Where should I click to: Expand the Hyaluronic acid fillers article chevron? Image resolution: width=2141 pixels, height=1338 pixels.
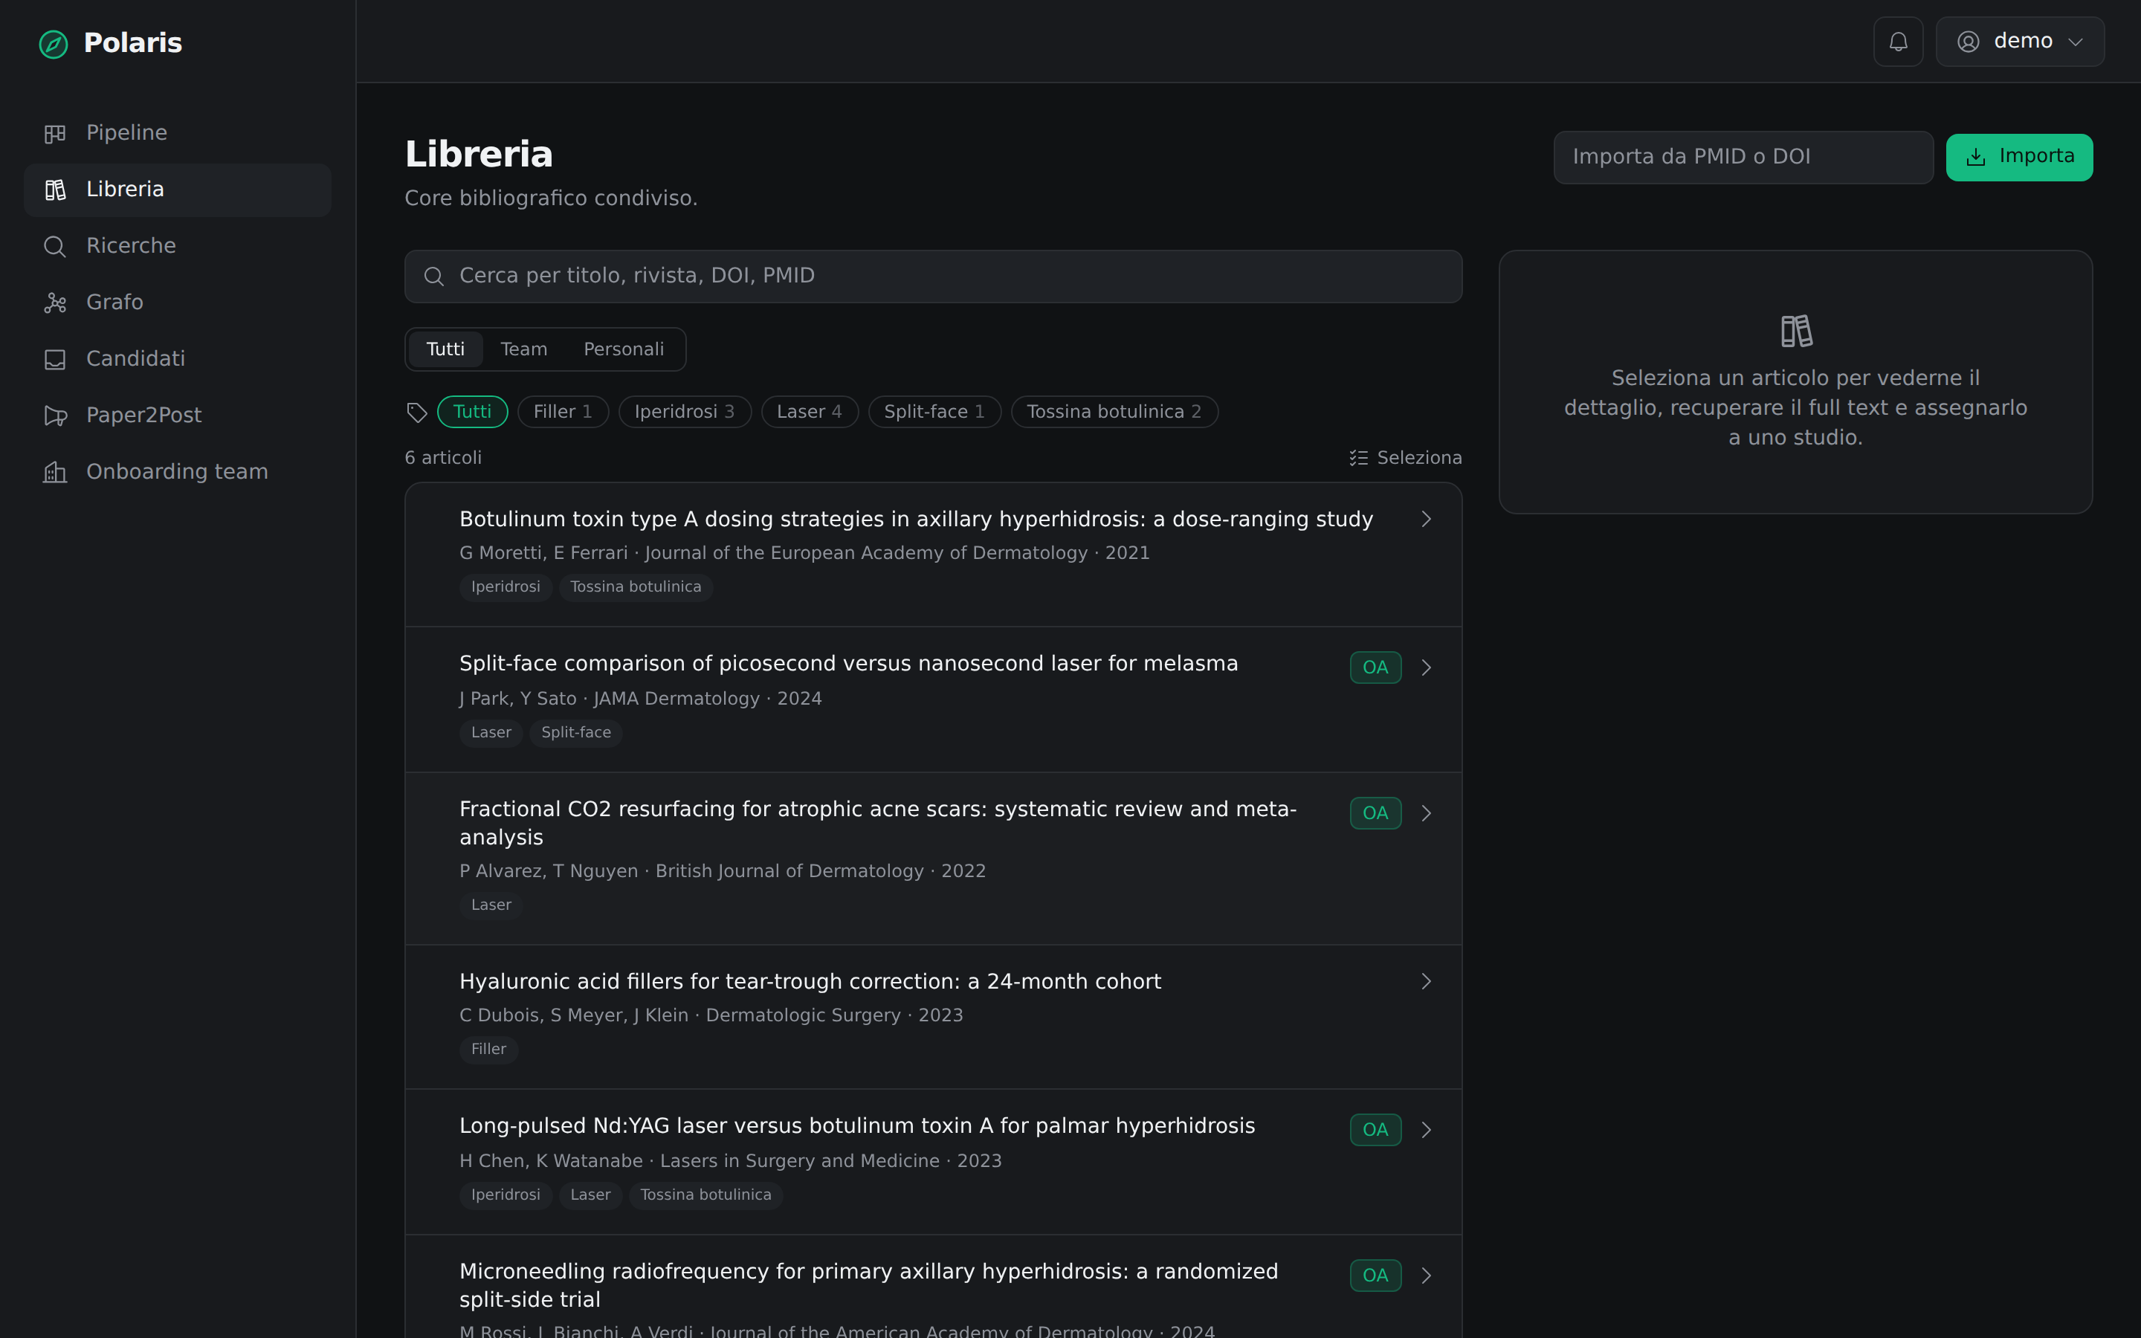1426,981
